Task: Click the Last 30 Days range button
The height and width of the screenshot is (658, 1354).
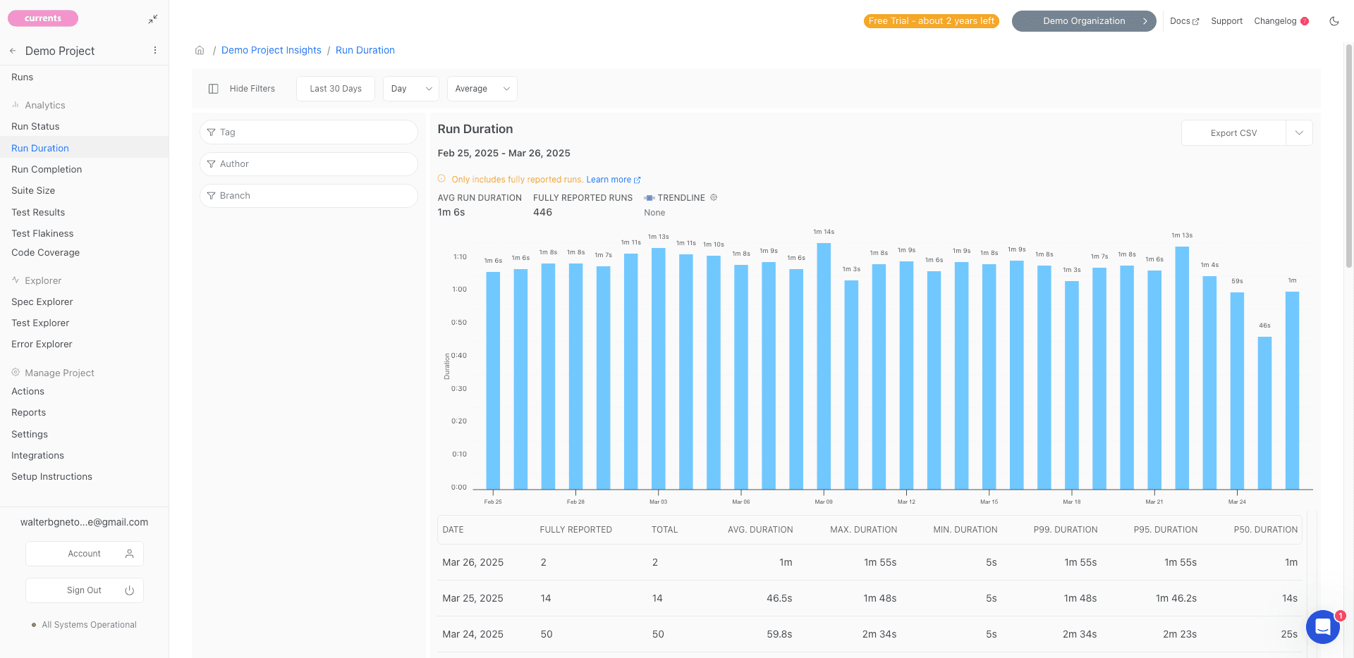Action: pyautogui.click(x=336, y=89)
